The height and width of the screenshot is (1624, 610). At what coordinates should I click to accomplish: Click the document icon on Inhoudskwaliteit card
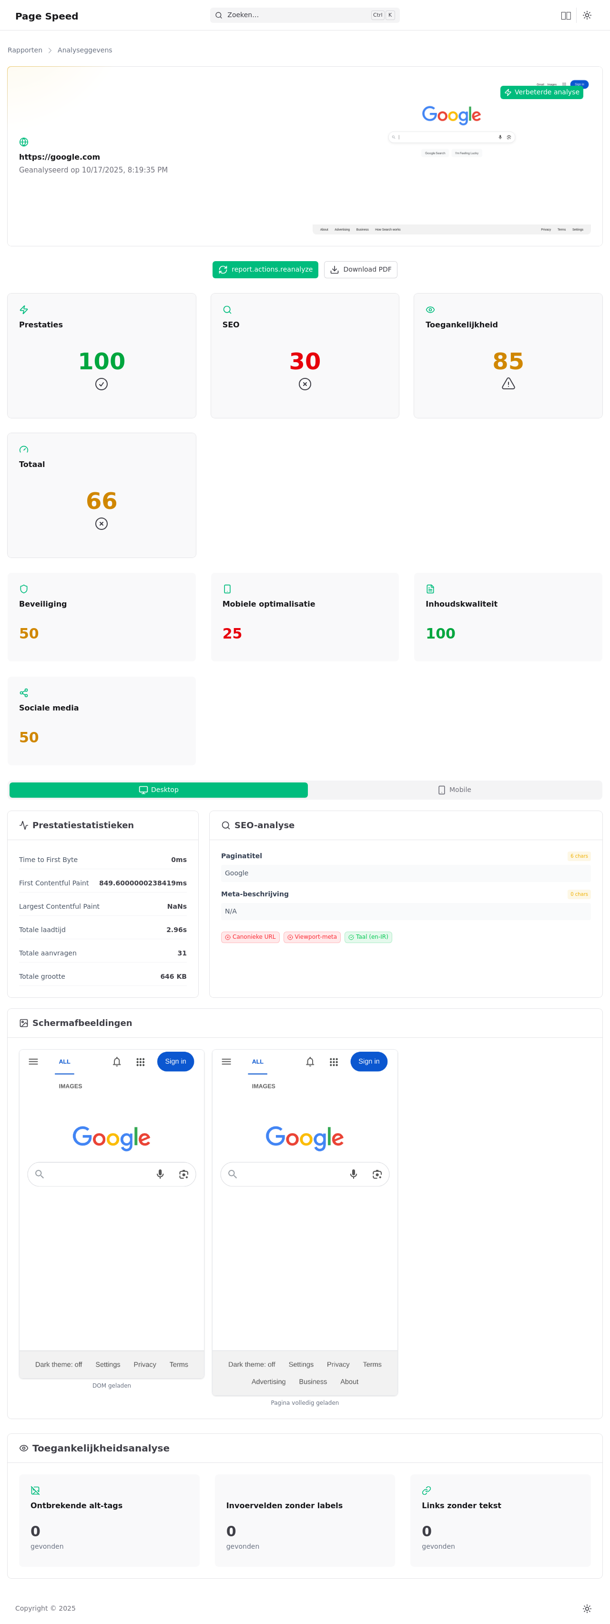[430, 589]
